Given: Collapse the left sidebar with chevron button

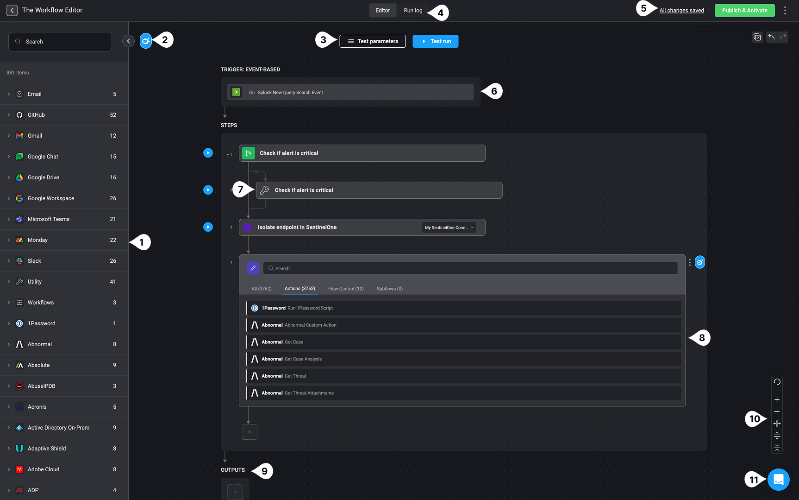Looking at the screenshot, I should (x=128, y=41).
